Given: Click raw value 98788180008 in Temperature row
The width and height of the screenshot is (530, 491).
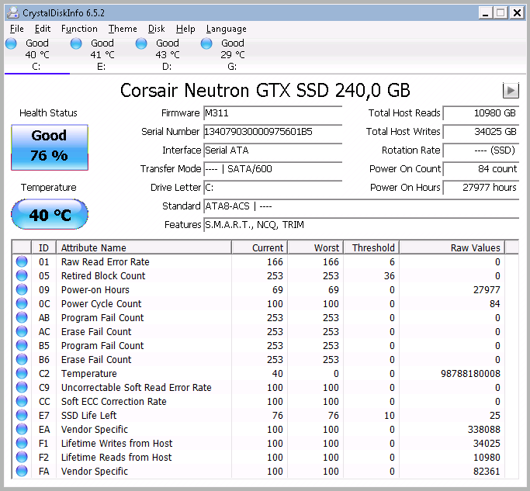Looking at the screenshot, I should pyautogui.click(x=470, y=374).
